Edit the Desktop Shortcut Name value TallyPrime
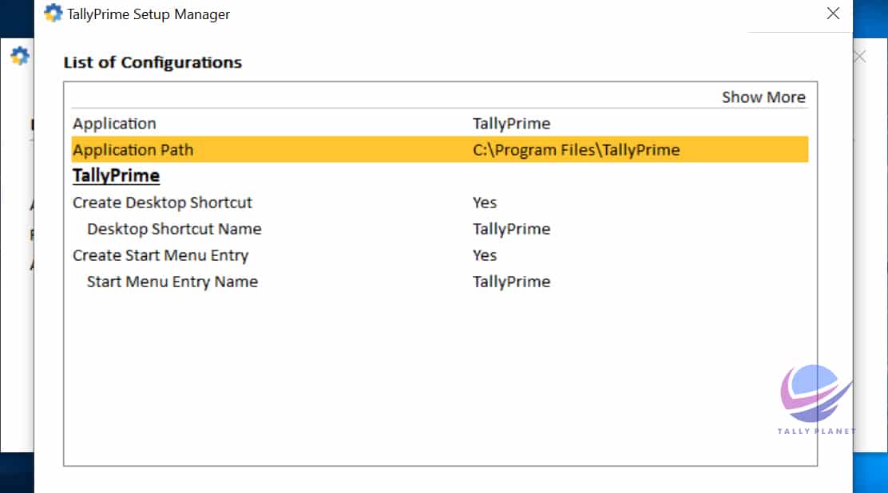The height and width of the screenshot is (493, 888). 512,229
